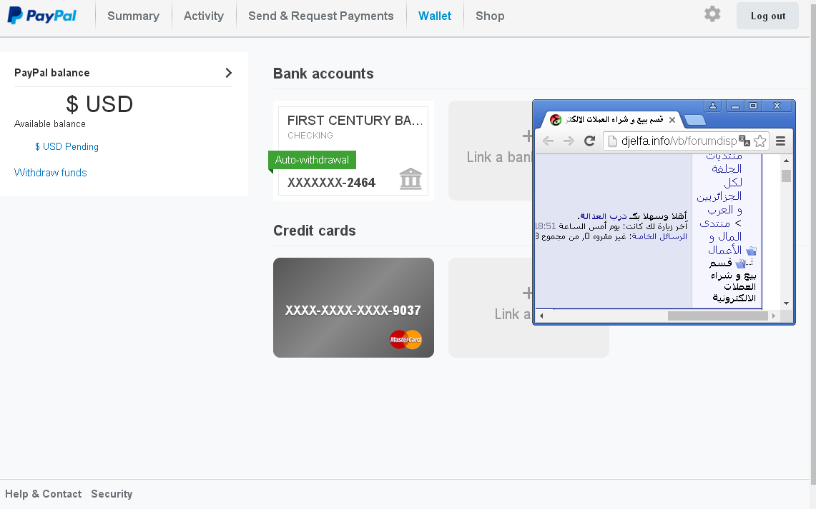Reload the djelfa.info page
This screenshot has width=816, height=509.
pyautogui.click(x=589, y=141)
